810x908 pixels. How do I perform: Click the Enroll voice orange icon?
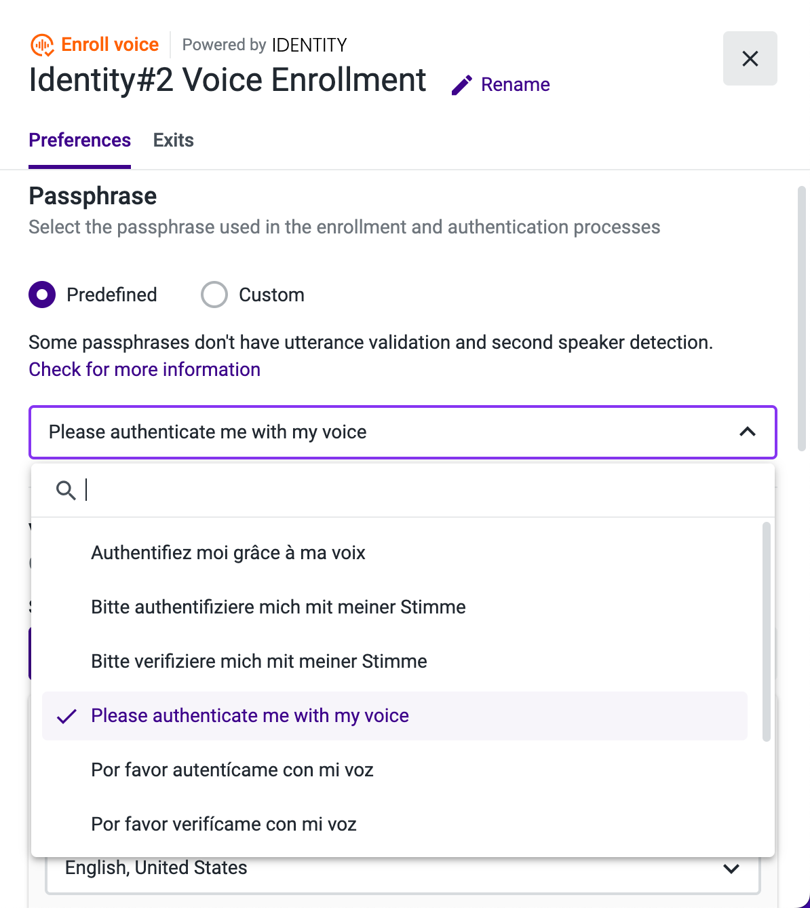click(x=41, y=44)
